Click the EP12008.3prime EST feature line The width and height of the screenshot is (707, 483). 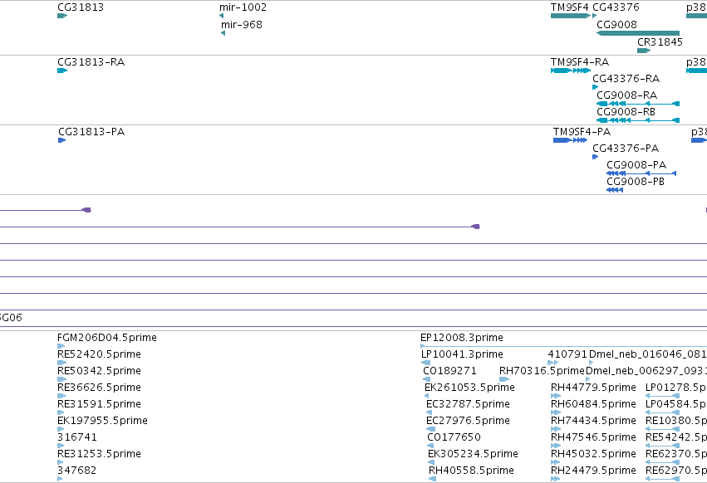pos(563,346)
